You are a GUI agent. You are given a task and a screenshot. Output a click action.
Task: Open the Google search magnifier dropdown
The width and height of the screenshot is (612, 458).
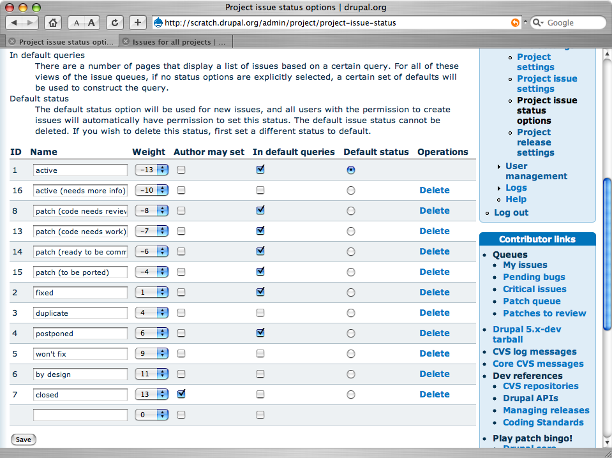538,22
